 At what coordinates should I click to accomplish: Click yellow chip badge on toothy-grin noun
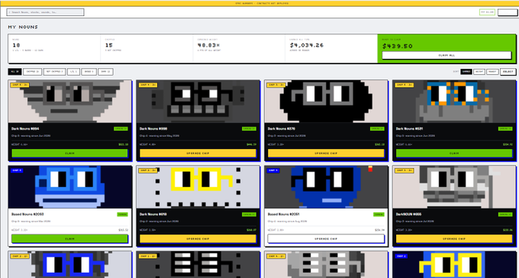[148, 85]
